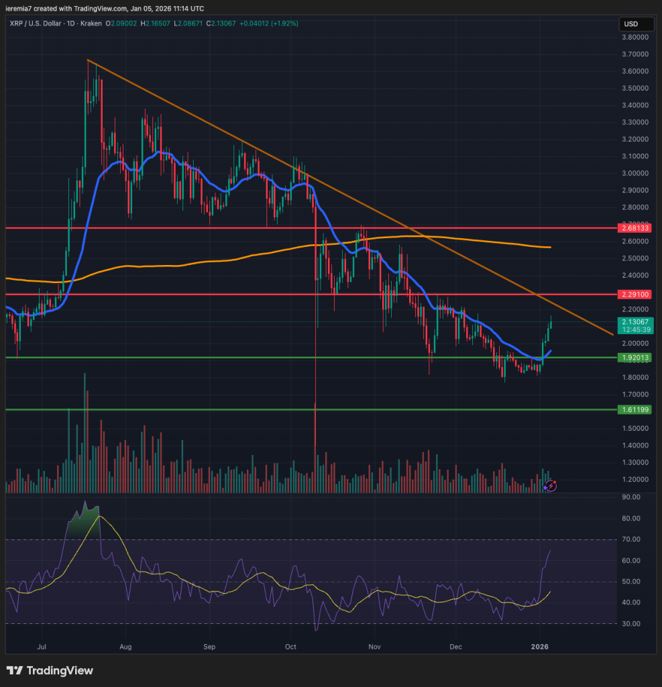Click the countdown timer 12:45:39
This screenshot has height=687, width=662.
(x=635, y=330)
